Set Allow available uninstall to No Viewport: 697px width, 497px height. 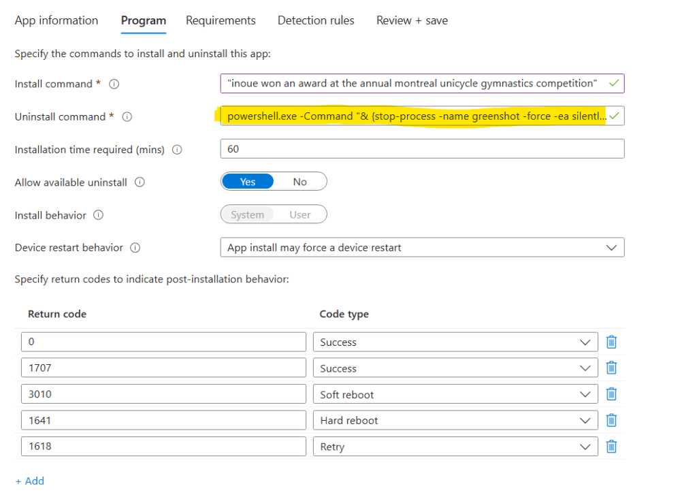(300, 181)
